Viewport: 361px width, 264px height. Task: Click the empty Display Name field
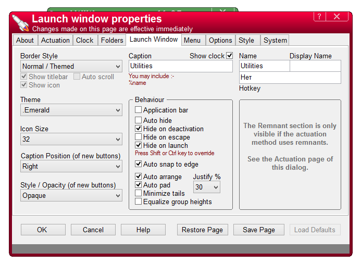click(315, 66)
